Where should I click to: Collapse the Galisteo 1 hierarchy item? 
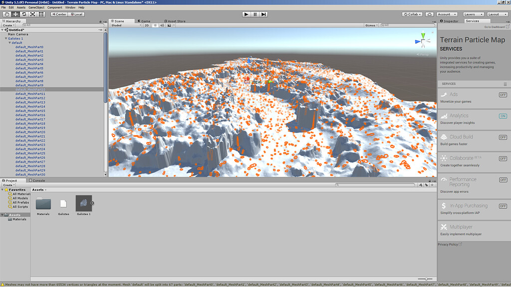[x=5, y=38]
